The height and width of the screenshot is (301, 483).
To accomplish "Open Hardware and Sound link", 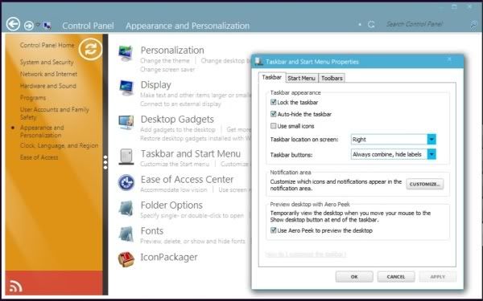I will point(48,86).
